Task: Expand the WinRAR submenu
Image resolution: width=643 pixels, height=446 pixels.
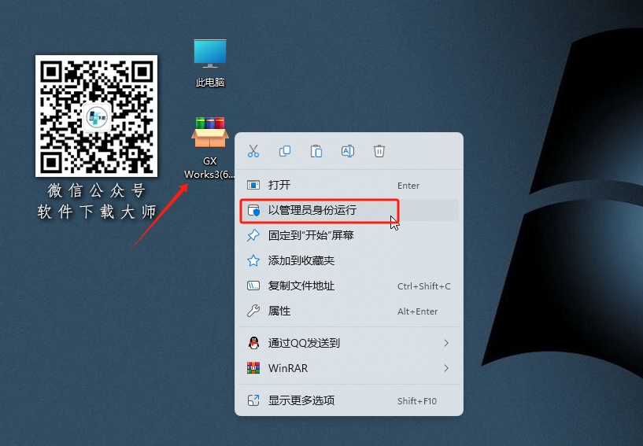Action: [349, 368]
